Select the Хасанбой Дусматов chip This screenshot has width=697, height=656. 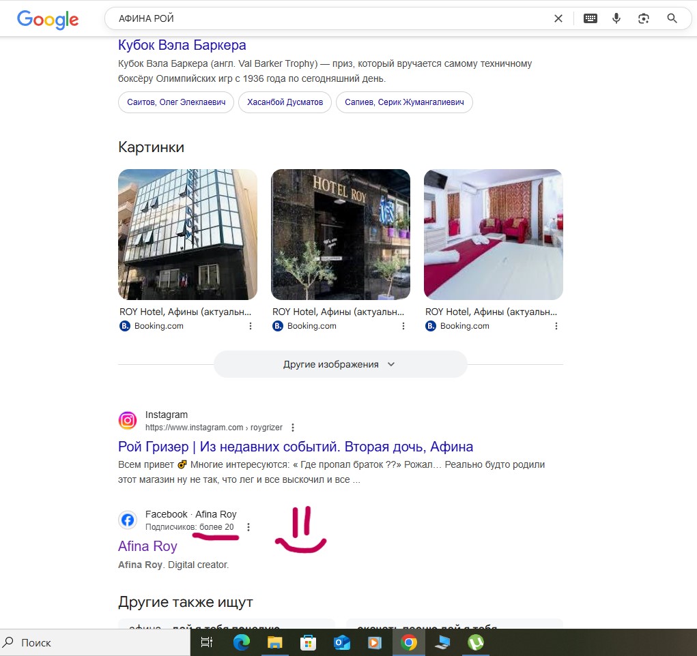point(285,102)
